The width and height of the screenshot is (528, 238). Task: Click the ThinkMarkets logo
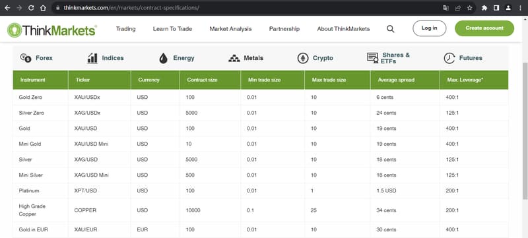click(52, 30)
